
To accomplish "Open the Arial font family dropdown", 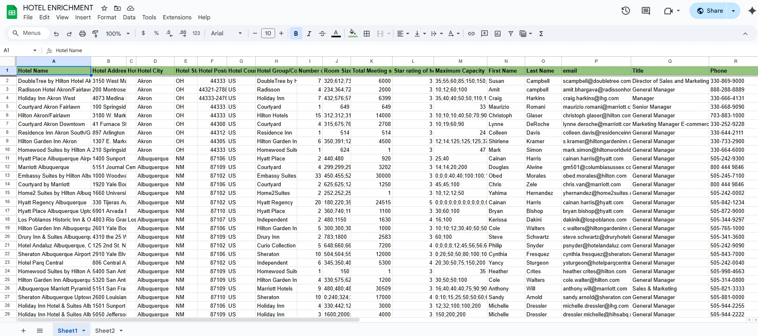I will pyautogui.click(x=226, y=34).
